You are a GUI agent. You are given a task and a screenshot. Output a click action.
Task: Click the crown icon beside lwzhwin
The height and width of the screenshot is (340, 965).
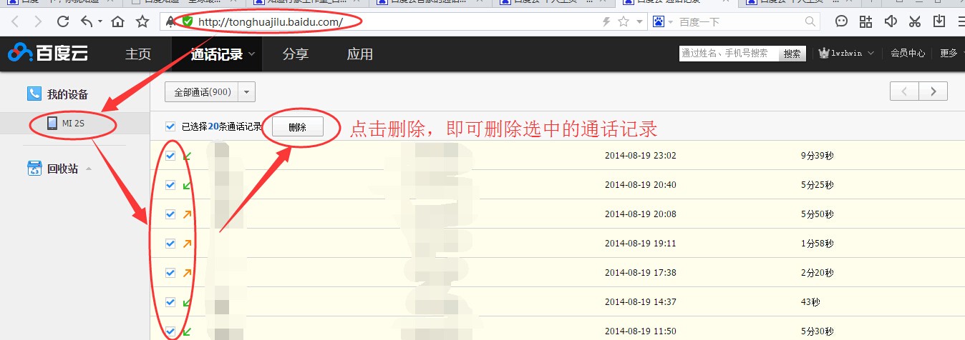(x=824, y=53)
